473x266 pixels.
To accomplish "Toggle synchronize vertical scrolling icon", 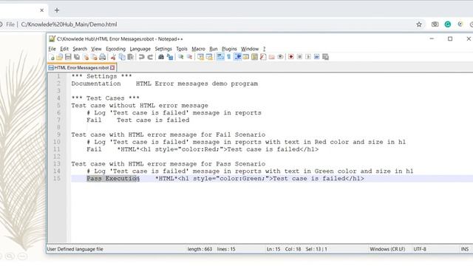I will click(x=200, y=57).
